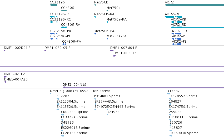Image resolution: width=224 pixels, height=137 pixels.
Task: Select the CG4306-RA transcript label
Action: (x=71, y=25)
